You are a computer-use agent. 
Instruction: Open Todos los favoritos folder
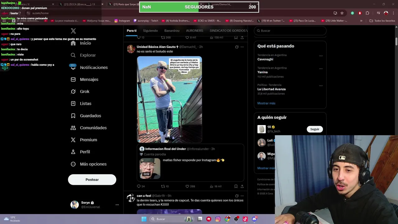pos(382,21)
